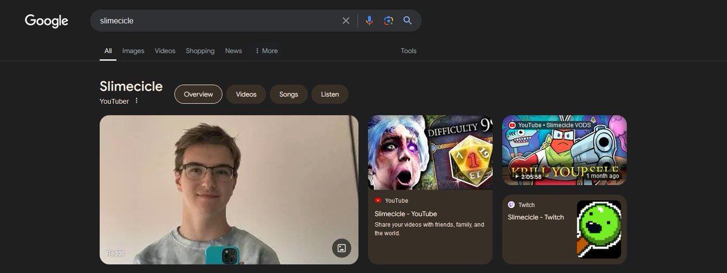Click the image gallery icon on photo
This screenshot has height=273, width=727.
[x=342, y=248]
